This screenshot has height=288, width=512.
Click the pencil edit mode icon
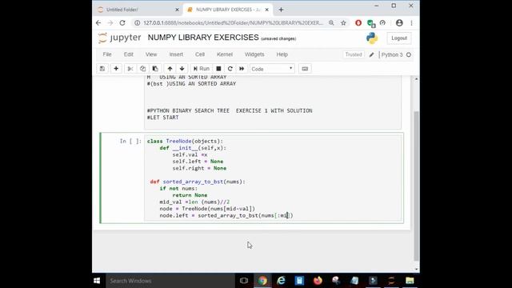(x=371, y=55)
